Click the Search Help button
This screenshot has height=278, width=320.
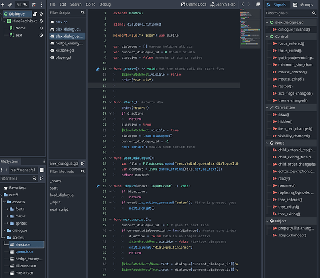coord(223,4)
